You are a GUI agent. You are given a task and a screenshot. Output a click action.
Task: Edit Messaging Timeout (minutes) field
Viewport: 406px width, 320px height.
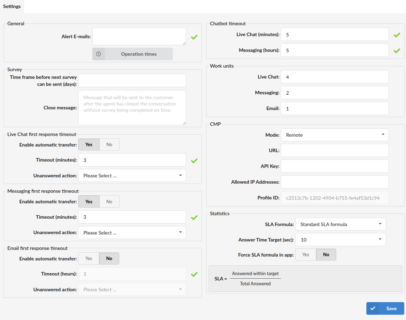coord(132,217)
